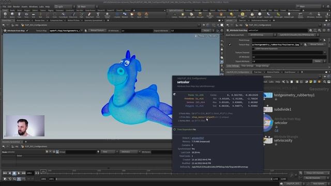
Task: Click the timeline current frame marker
Action: (43, 172)
